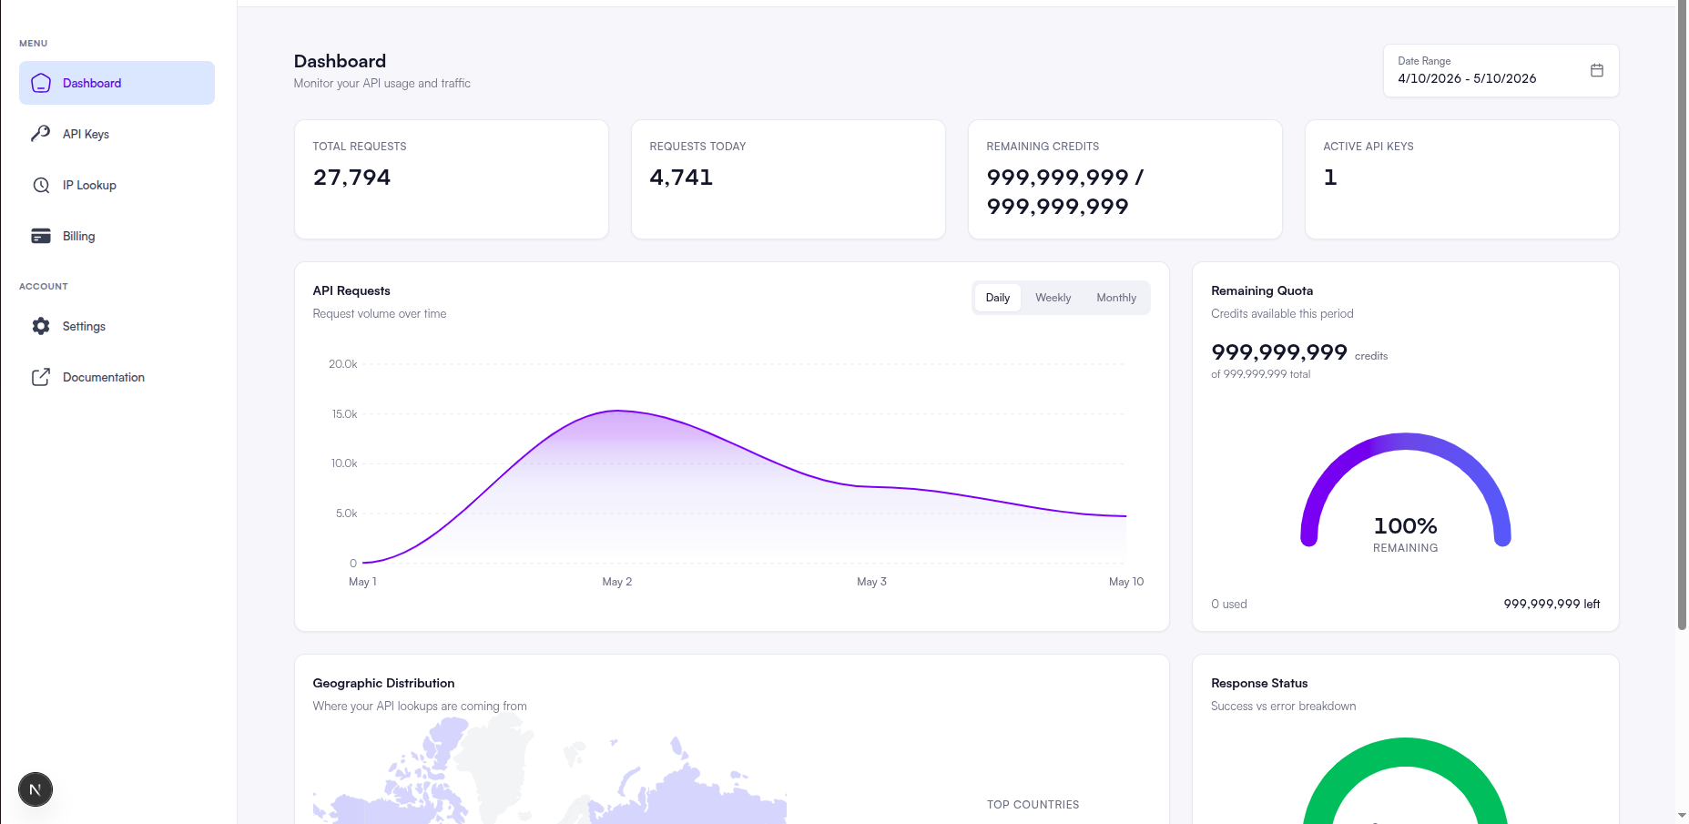Image resolution: width=1689 pixels, height=824 pixels.
Task: Click the '0 used' quota label
Action: [1229, 604]
